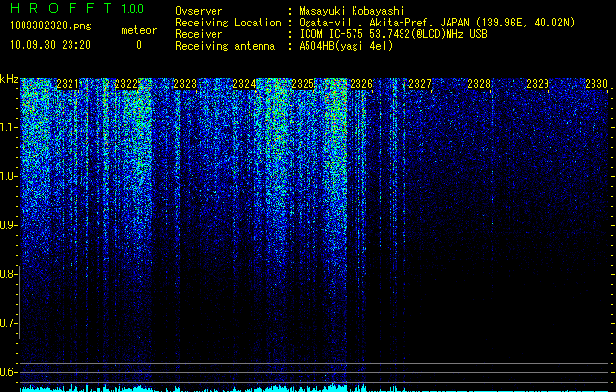
Task: Click the meteor label
Action: (x=139, y=30)
